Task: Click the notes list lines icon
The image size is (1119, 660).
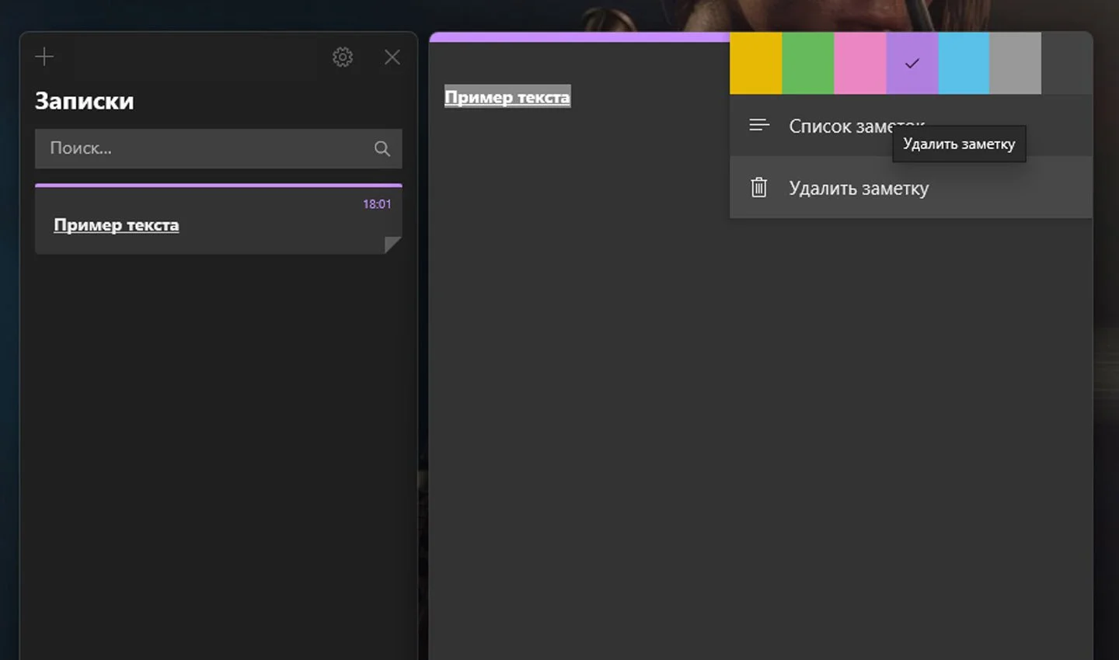Action: 759,125
